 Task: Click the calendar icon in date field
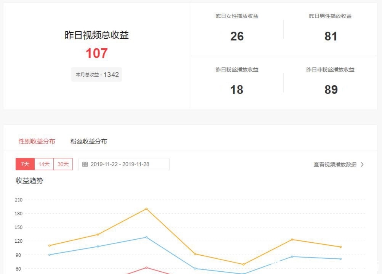click(x=85, y=164)
